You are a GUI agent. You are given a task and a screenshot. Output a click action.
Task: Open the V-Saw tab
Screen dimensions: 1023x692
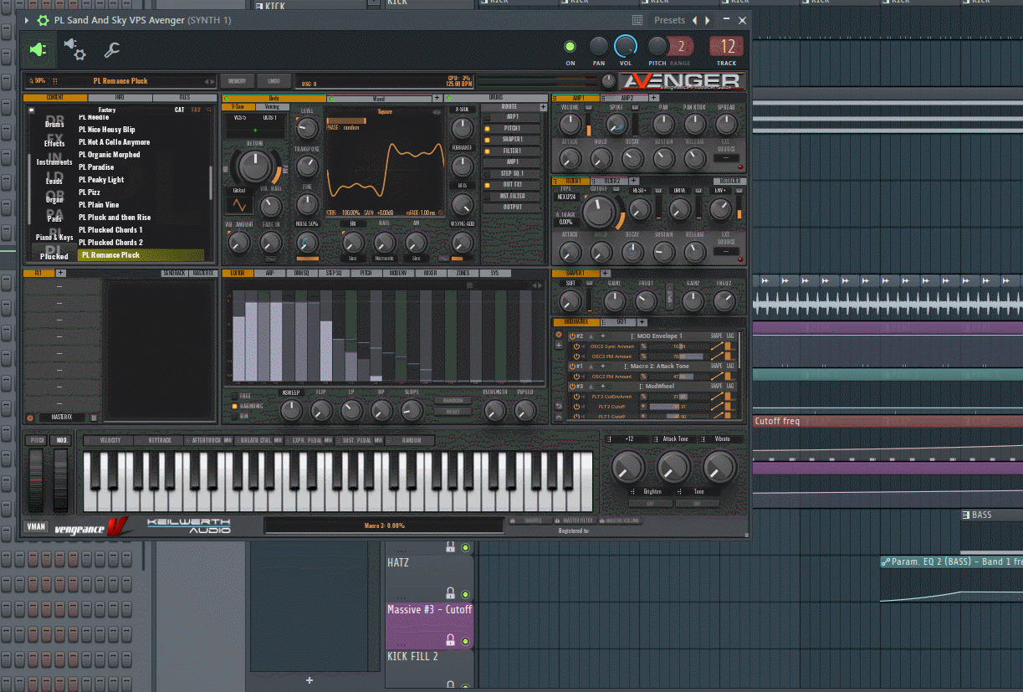238,107
